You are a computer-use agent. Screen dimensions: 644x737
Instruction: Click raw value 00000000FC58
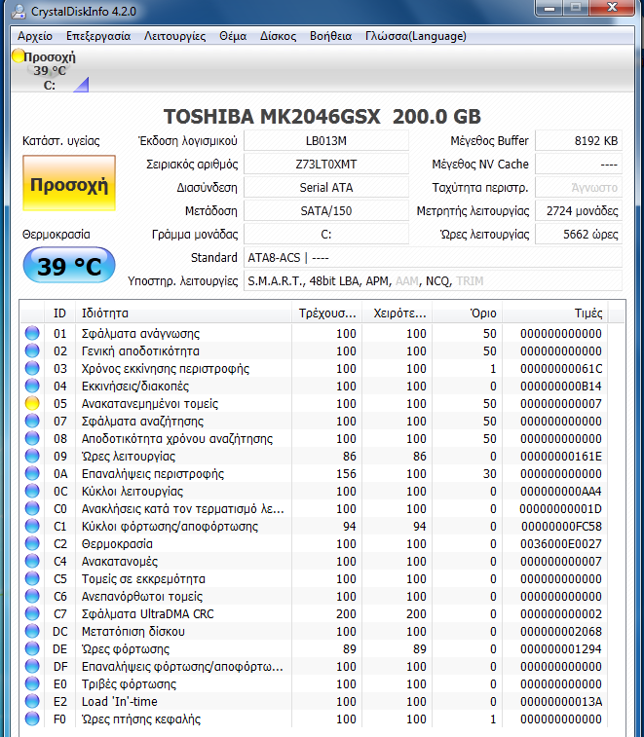561,527
